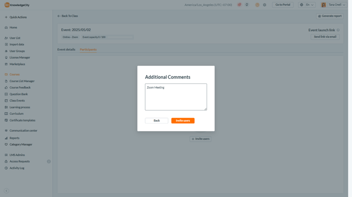Go Back To Class link
Viewport: 352px width, 197px height.
coord(68,16)
